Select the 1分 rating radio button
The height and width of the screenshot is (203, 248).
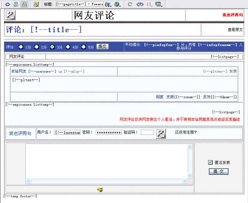pyautogui.click(x=21, y=47)
